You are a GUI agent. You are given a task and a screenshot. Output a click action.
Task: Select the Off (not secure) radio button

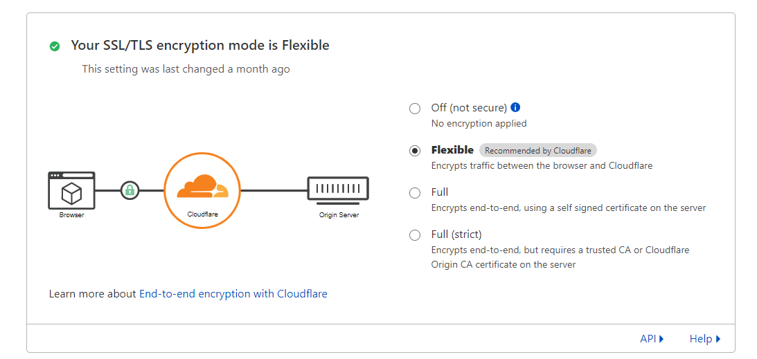(415, 109)
